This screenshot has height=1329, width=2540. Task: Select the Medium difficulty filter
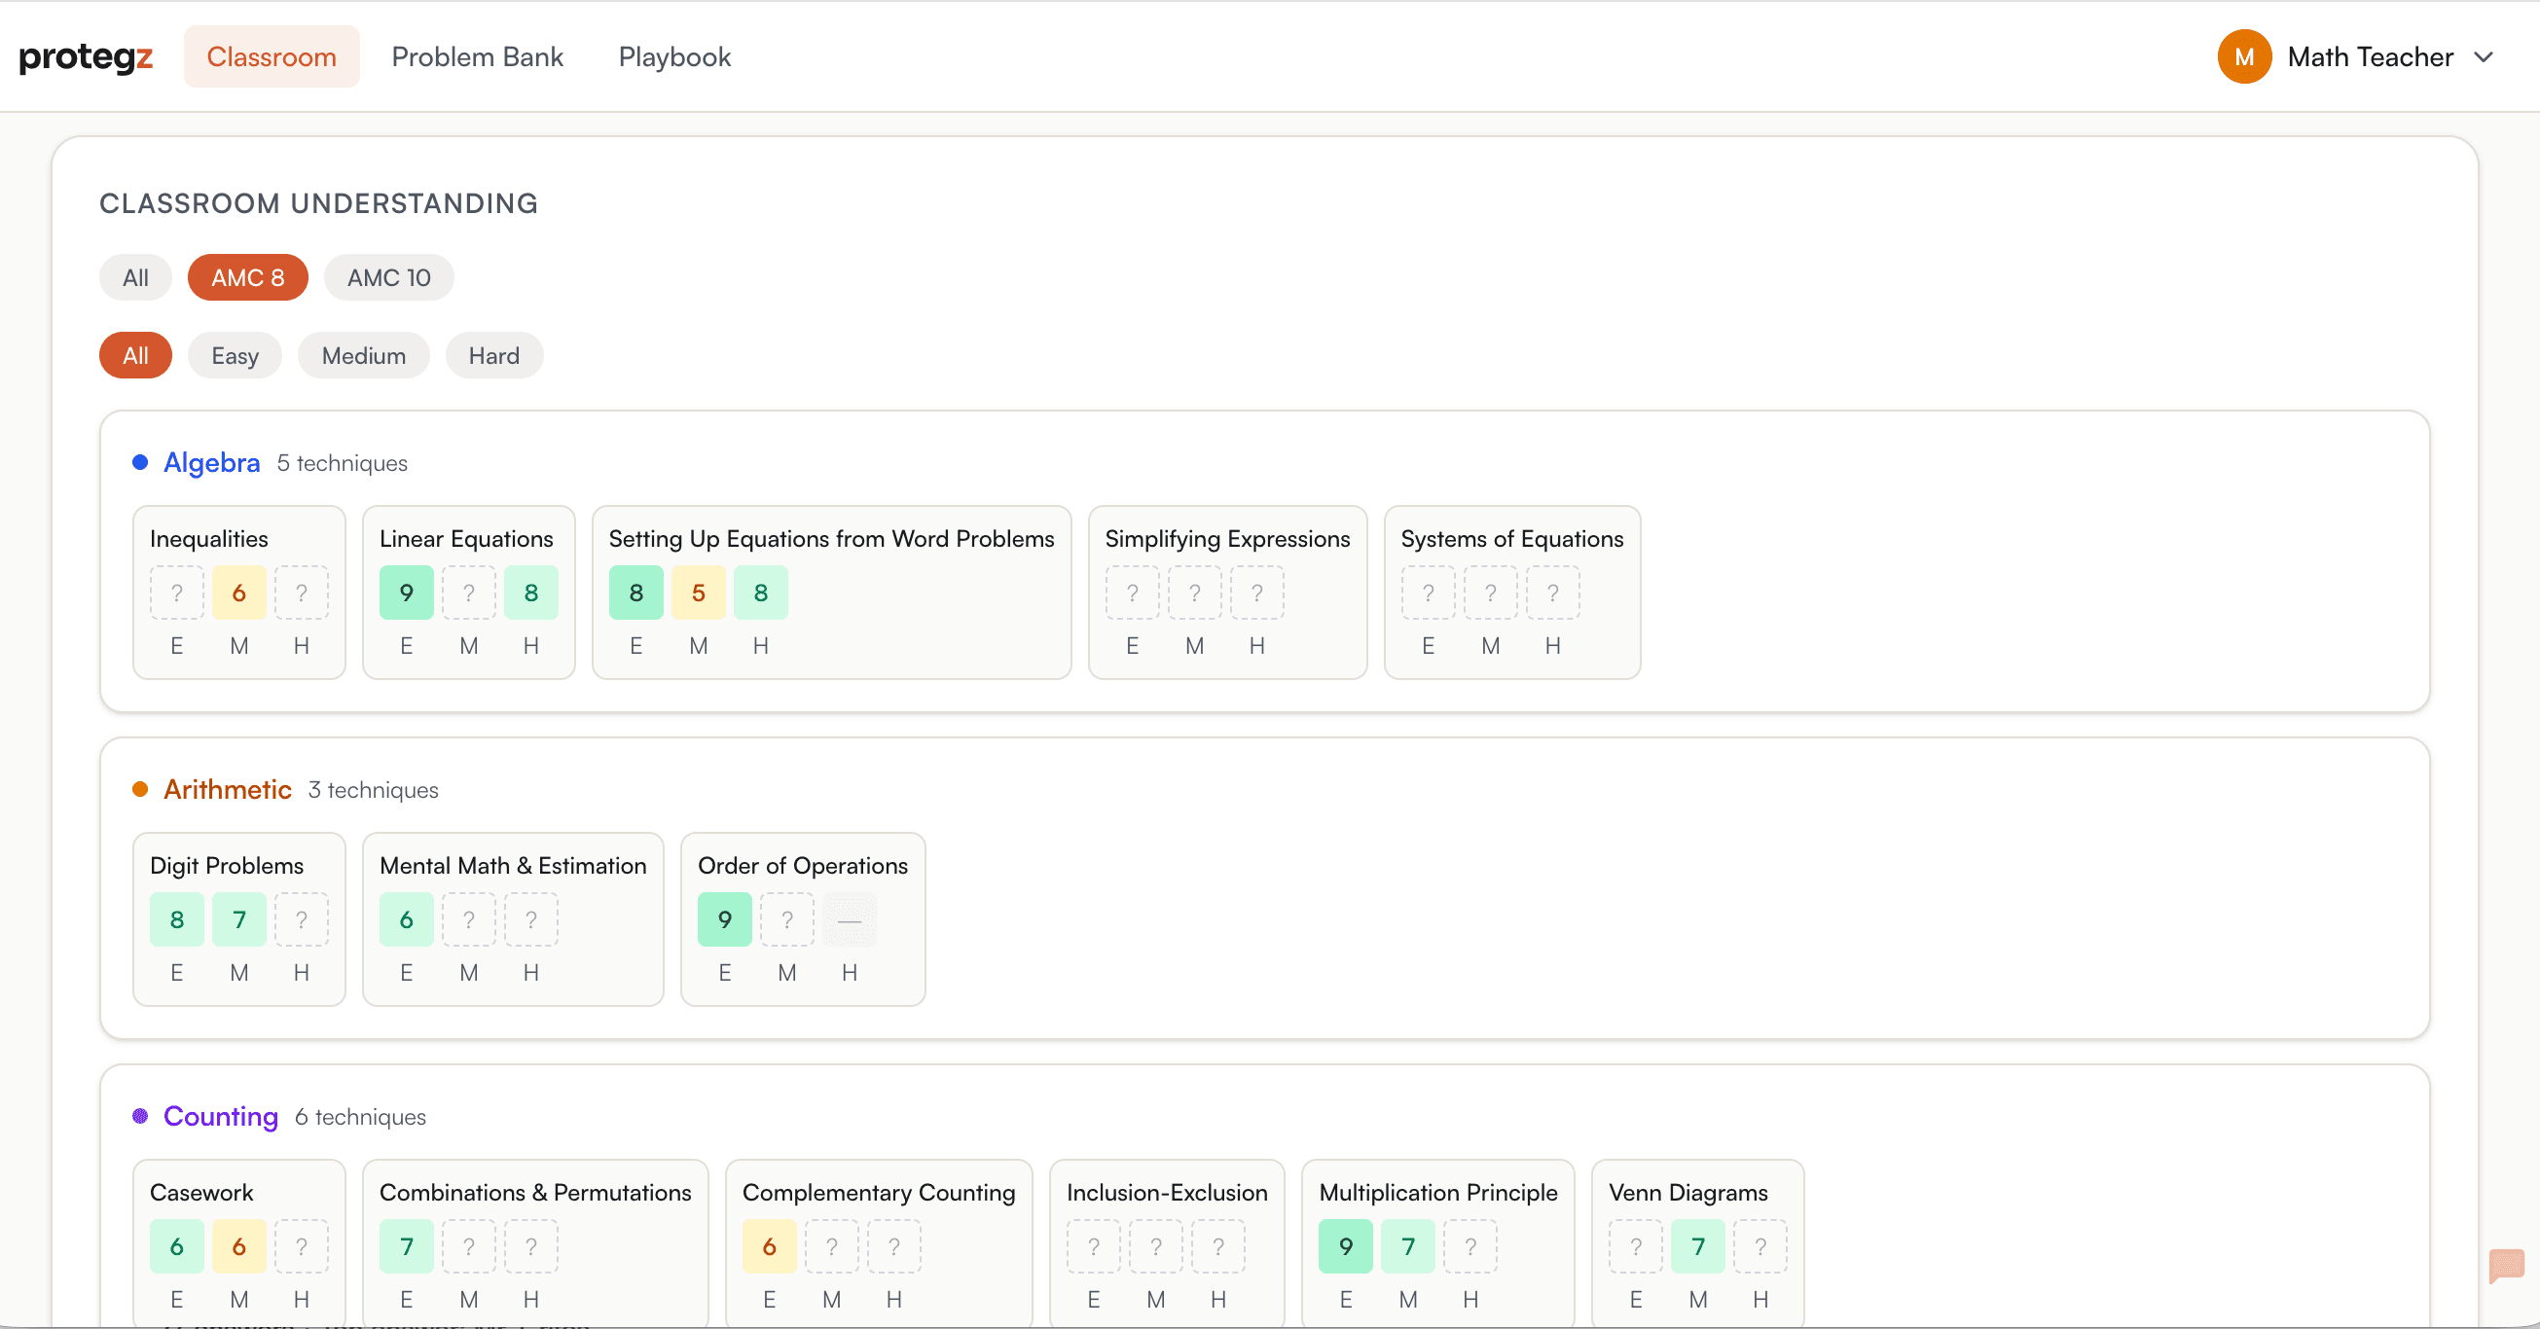click(x=363, y=355)
